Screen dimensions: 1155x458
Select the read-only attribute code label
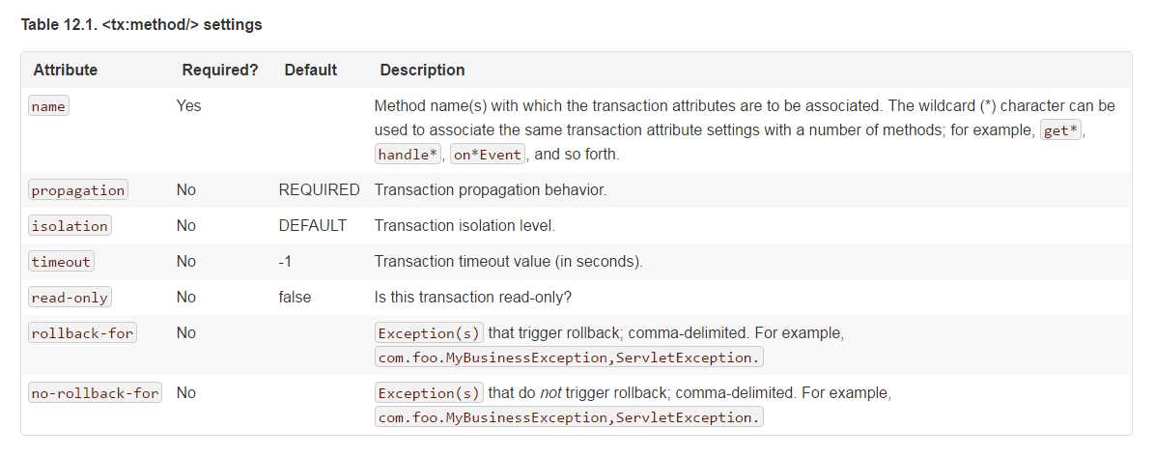click(70, 298)
